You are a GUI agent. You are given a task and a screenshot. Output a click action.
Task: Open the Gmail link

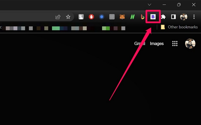tap(140, 44)
